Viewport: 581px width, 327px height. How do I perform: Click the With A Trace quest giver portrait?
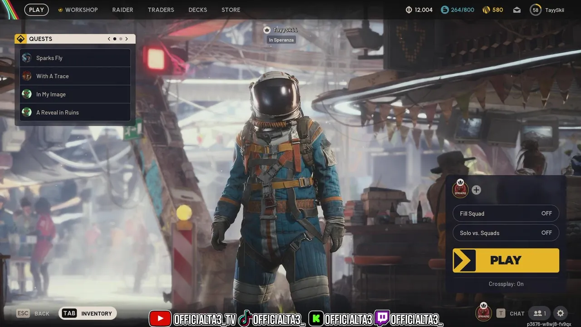tap(27, 76)
